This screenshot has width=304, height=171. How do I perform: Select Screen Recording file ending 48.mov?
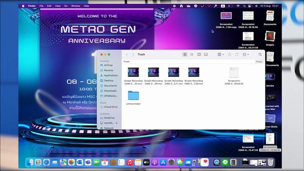point(153,76)
